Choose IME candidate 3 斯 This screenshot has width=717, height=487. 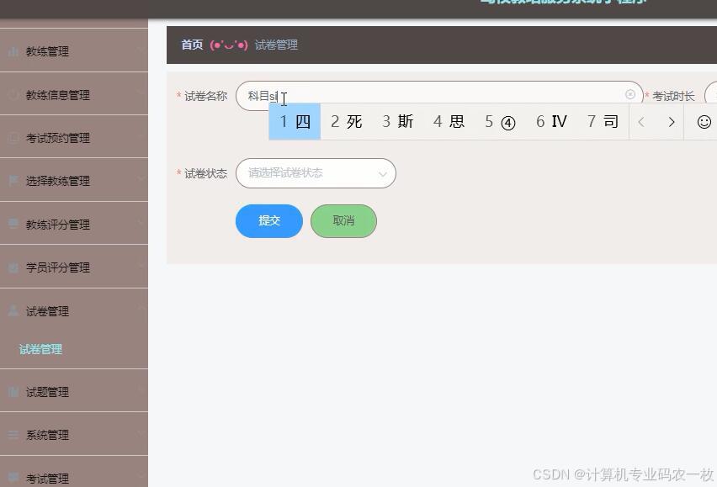pos(397,121)
